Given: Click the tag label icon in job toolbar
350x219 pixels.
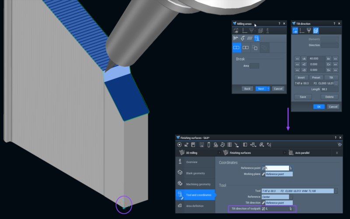Looking at the screenshot, I should (x=269, y=145).
